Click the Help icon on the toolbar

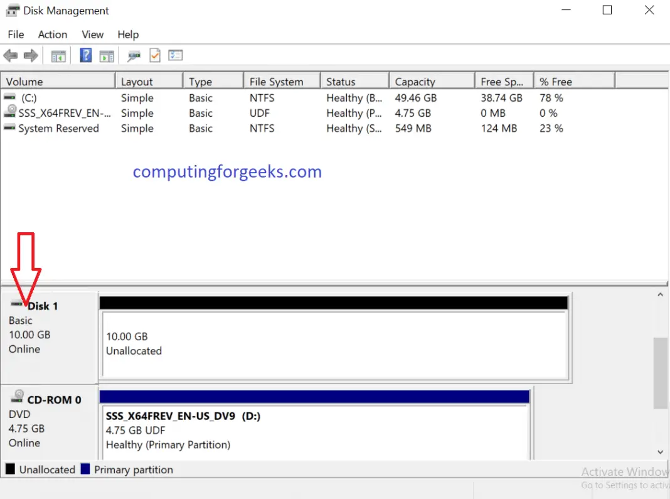coord(85,55)
